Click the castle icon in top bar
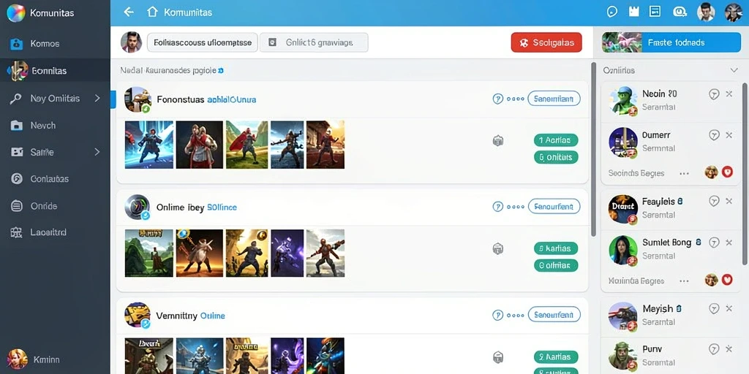This screenshot has width=749, height=374. pos(634,12)
